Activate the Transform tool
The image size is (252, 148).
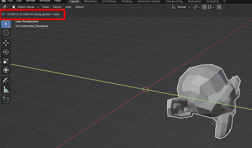tap(6, 70)
